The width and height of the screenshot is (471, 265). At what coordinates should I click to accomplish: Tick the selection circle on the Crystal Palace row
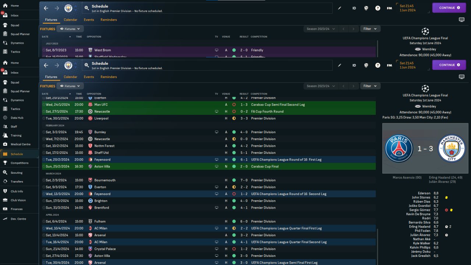[44, 249]
